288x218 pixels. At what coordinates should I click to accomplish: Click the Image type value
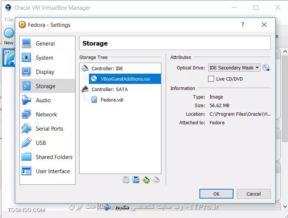(x=216, y=97)
